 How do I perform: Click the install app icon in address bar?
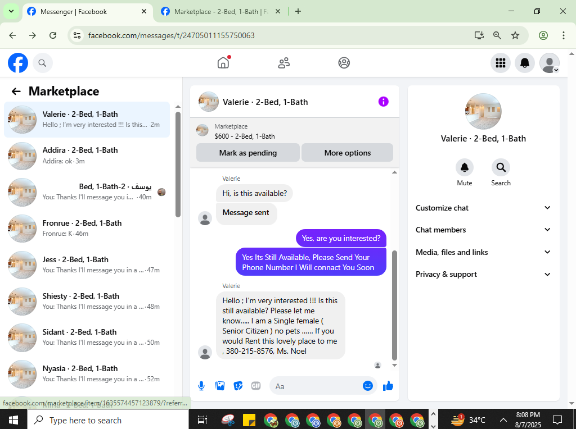[479, 35]
